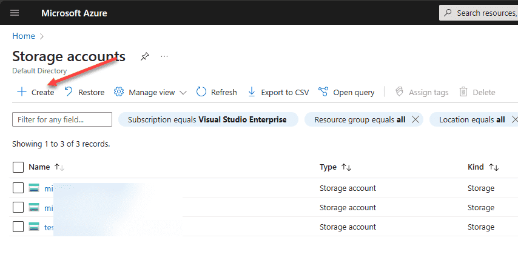Sort by Type column arrows
The height and width of the screenshot is (269, 518).
point(346,167)
